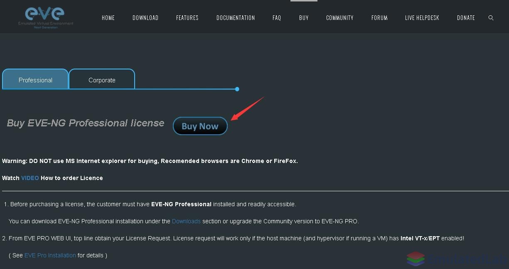Go to the Home menu item
The width and height of the screenshot is (509, 269).
(x=108, y=18)
